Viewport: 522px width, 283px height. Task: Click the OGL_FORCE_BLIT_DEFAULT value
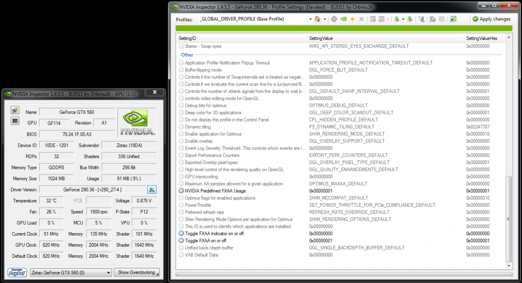pos(338,70)
